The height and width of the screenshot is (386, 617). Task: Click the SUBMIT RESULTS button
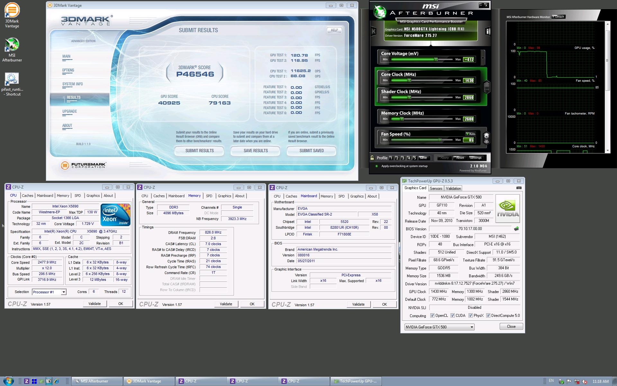(199, 151)
